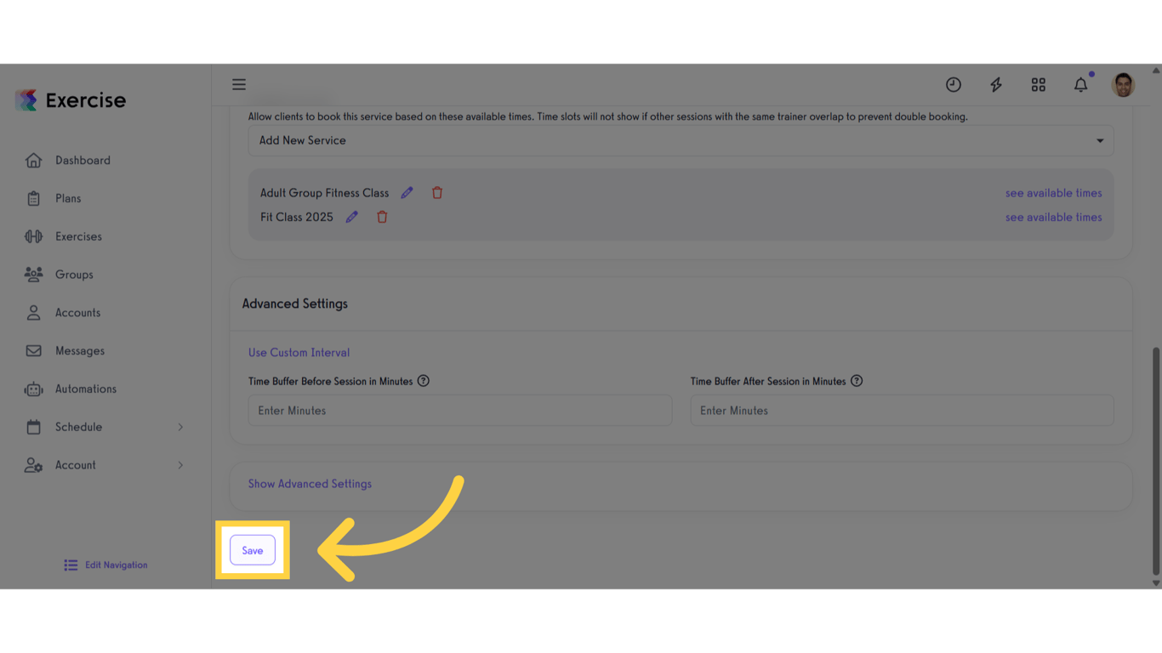
Task: Edit Adult Group Fitness Class with pencil icon
Action: [x=407, y=192]
